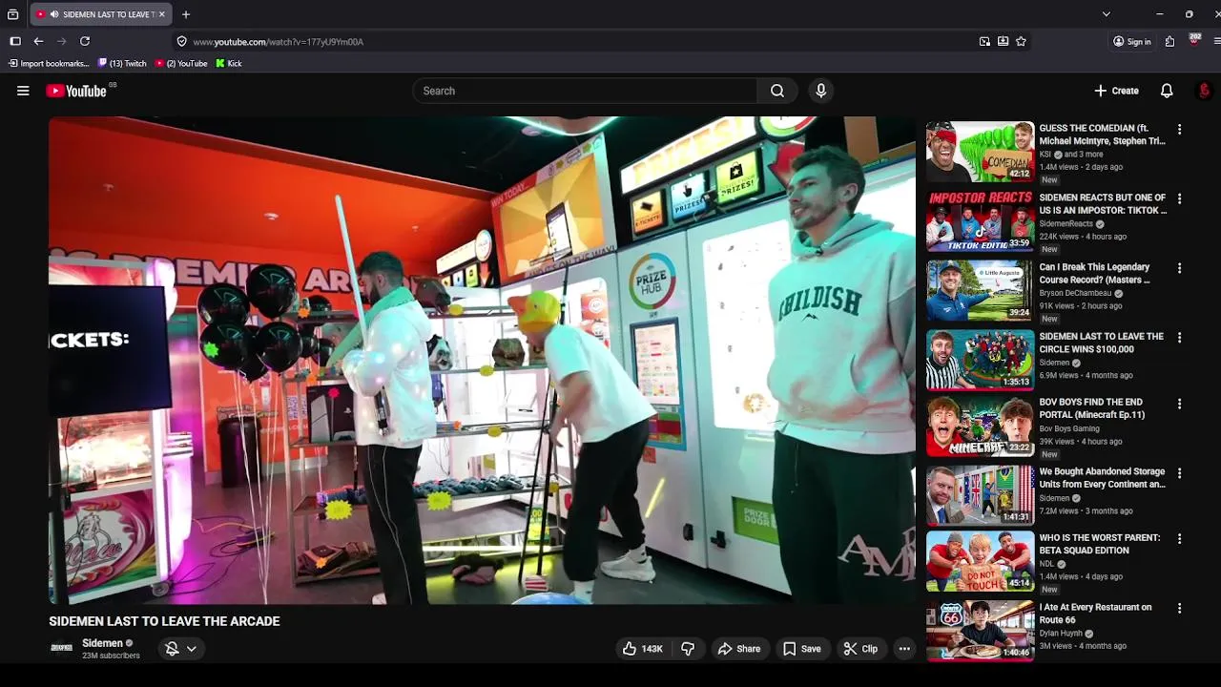Open GUESS THE COMEDIAN thumbnail
The image size is (1221, 687).
click(x=980, y=152)
